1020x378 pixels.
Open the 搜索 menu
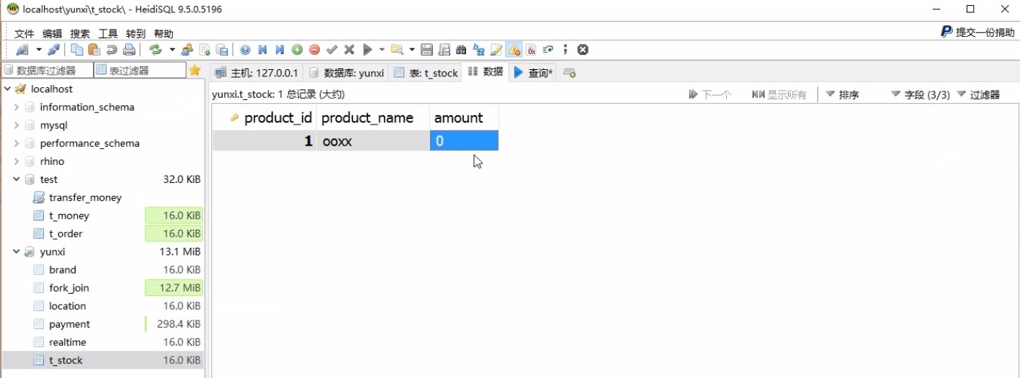(80, 34)
